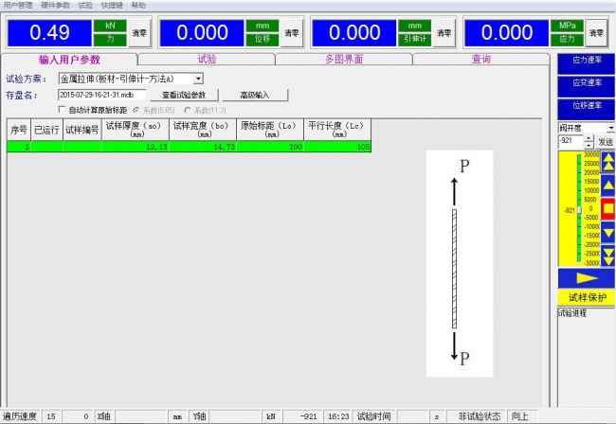
Task: Open the 试验 menu in menu bar
Action: 85,5
